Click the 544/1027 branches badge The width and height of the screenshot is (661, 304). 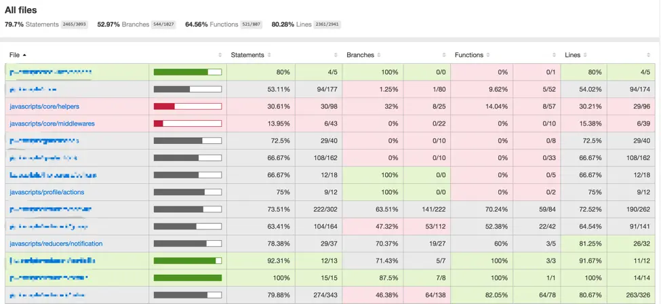(163, 24)
